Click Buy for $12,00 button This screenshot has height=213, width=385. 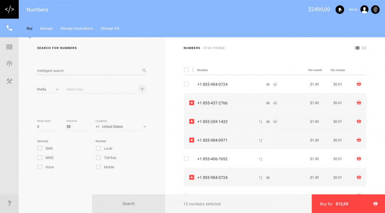(x=348, y=204)
